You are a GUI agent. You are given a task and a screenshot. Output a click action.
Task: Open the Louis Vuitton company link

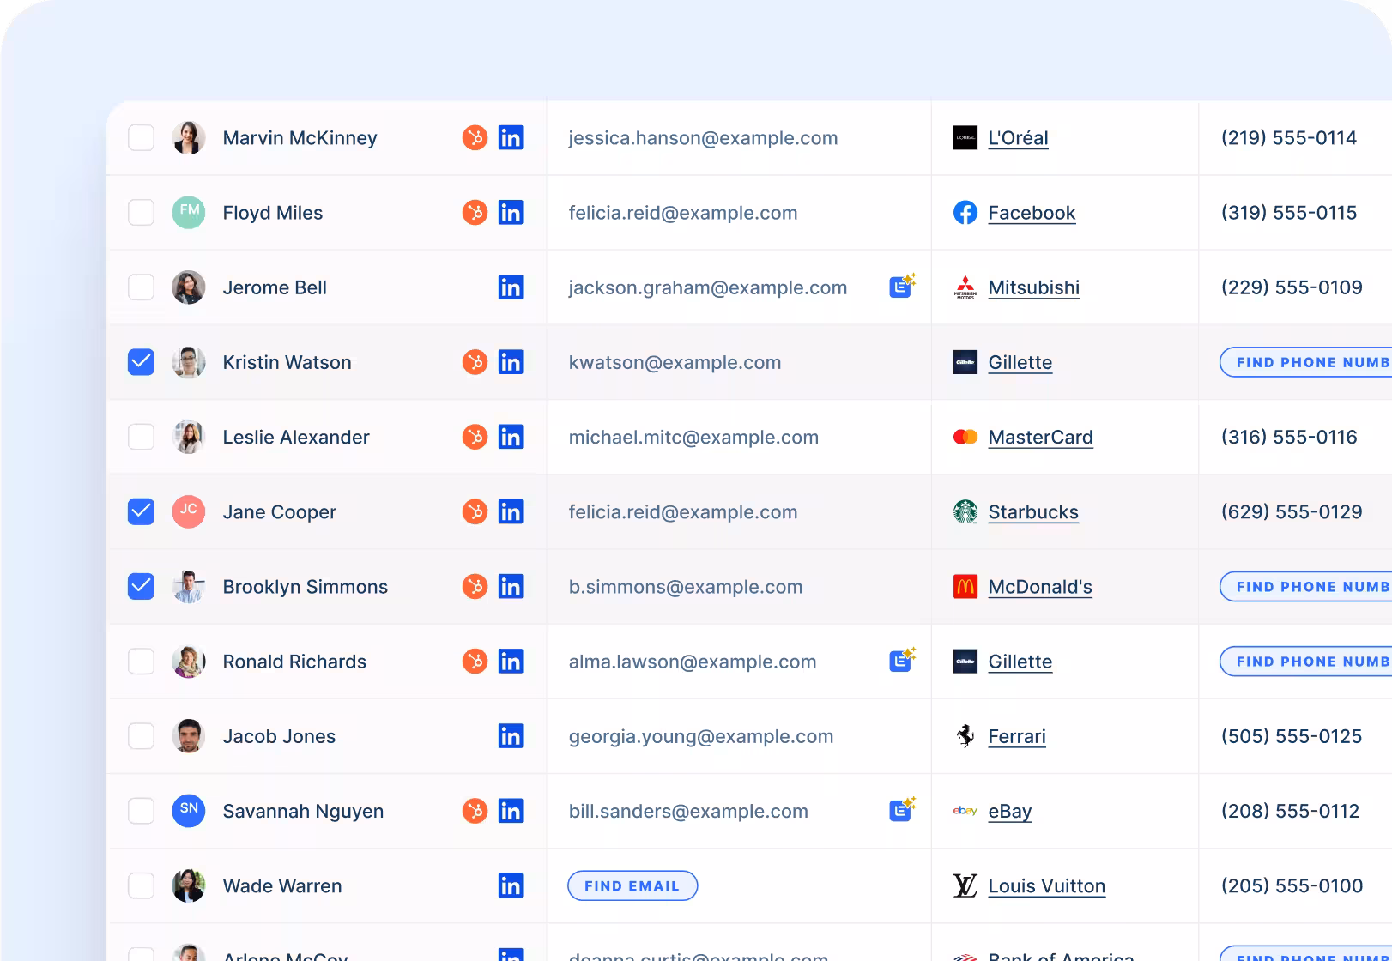[1046, 886]
